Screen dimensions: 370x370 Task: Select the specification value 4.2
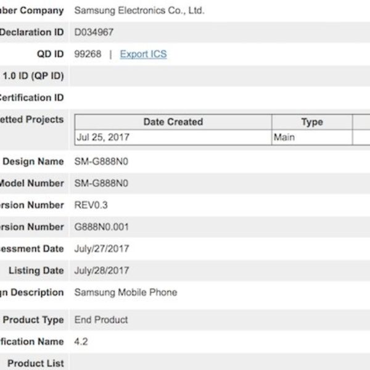point(81,342)
